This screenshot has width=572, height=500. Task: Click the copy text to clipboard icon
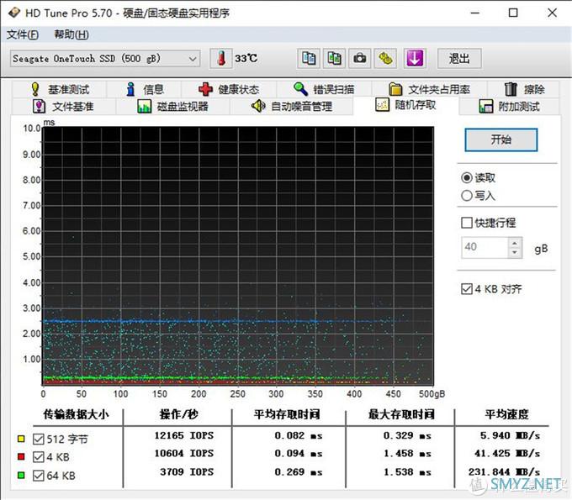click(309, 58)
